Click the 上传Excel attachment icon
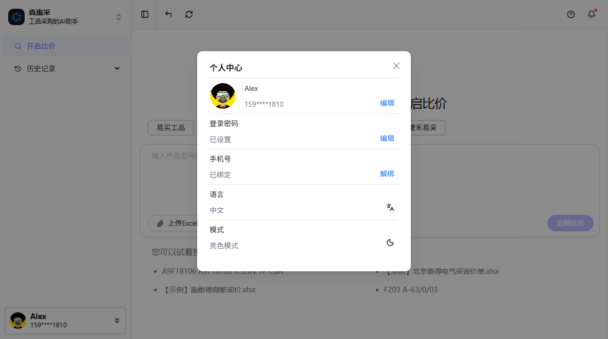The image size is (608, 339). click(x=160, y=223)
